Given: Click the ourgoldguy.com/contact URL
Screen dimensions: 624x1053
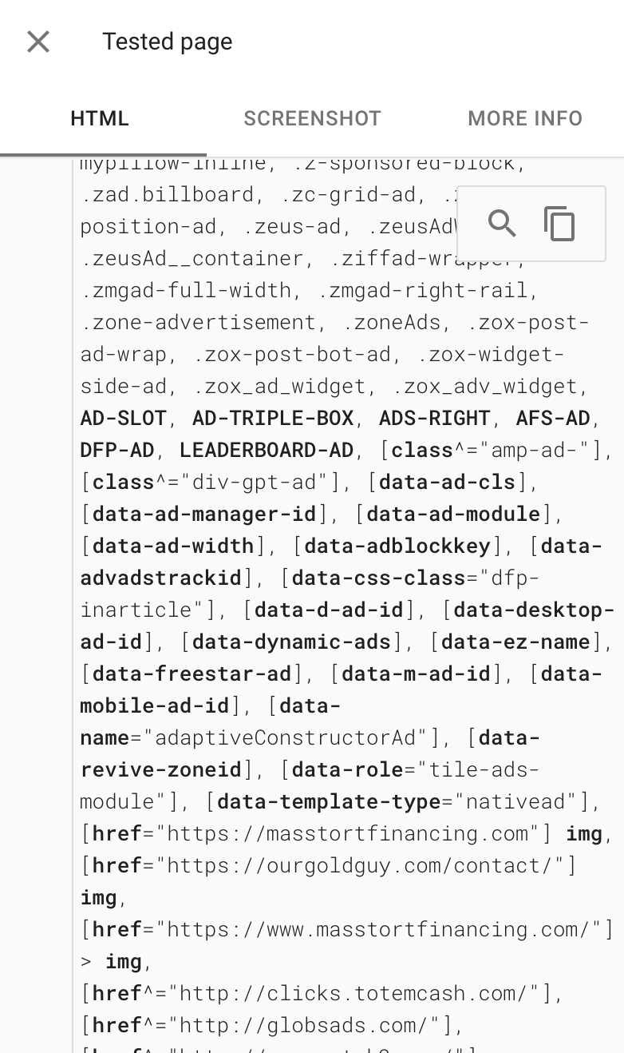Looking at the screenshot, I should click(335, 865).
